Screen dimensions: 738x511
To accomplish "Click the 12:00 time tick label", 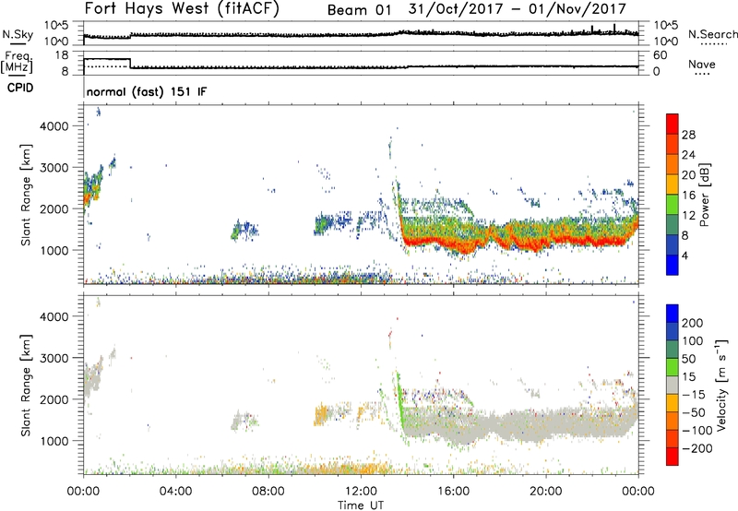I will click(x=361, y=492).
